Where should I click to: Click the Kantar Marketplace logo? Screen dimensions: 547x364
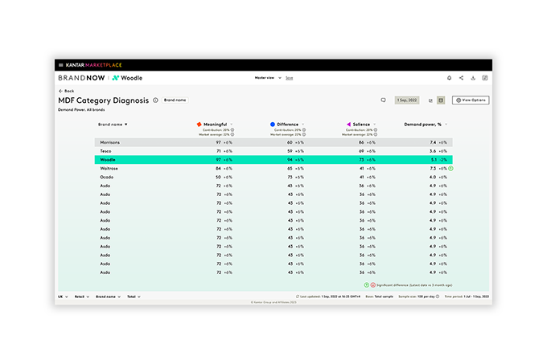click(x=93, y=65)
